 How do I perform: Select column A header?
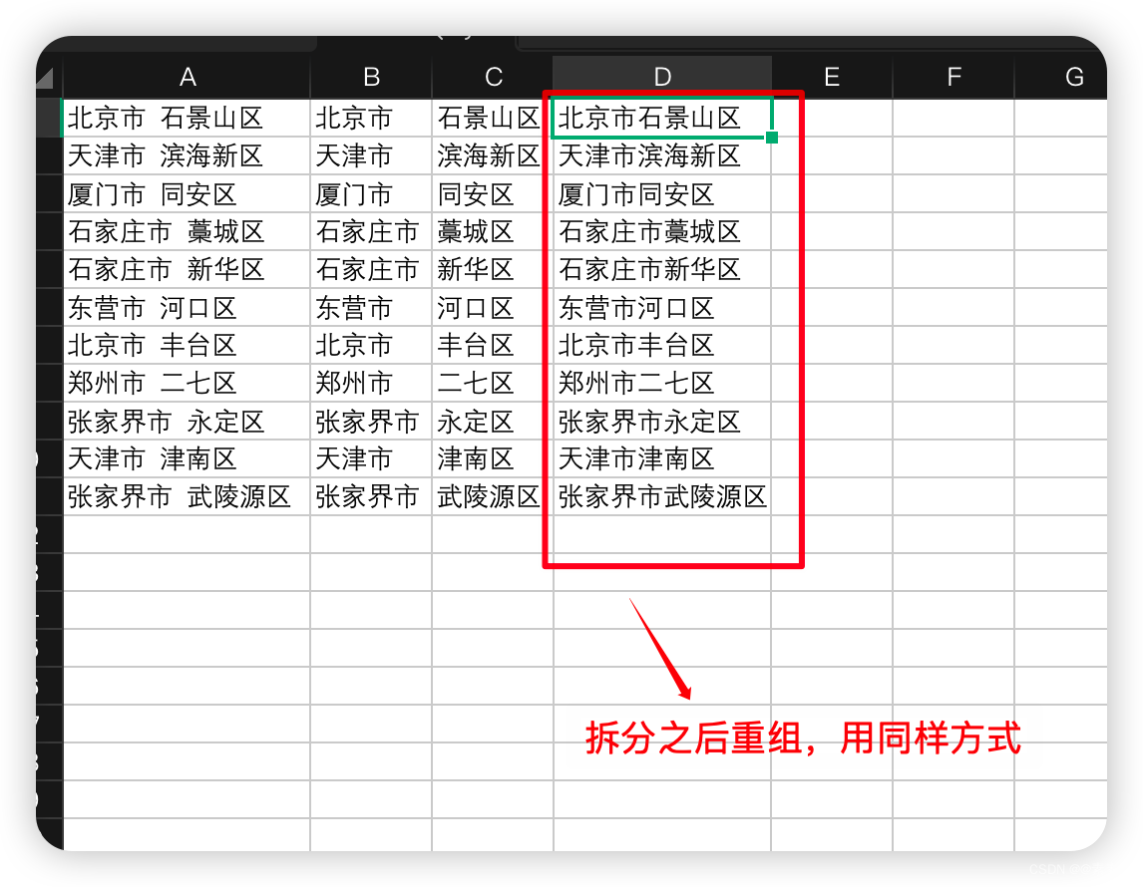(187, 77)
